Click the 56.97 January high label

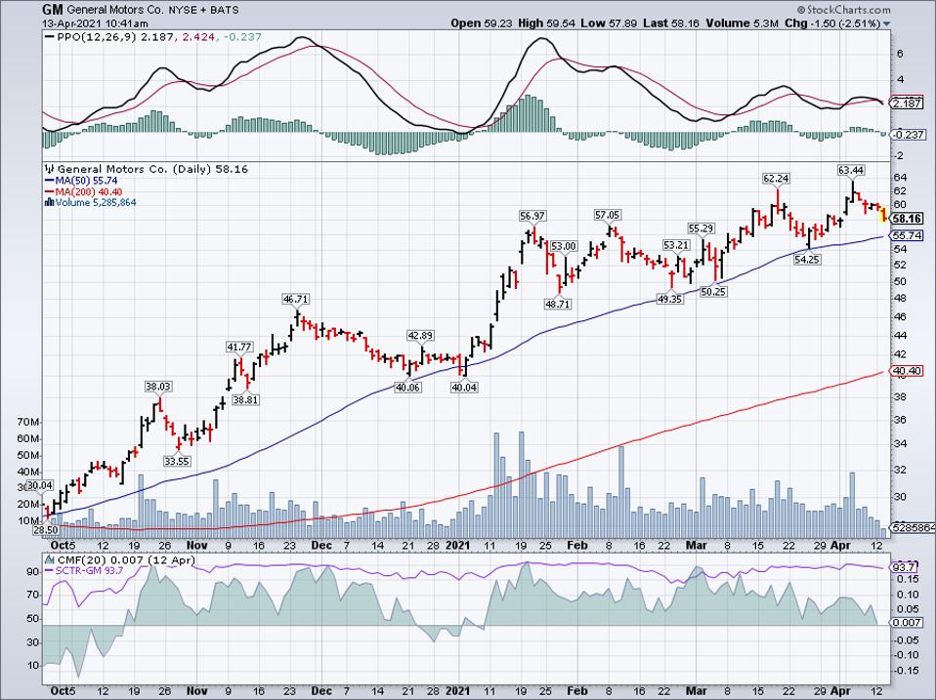coord(532,215)
